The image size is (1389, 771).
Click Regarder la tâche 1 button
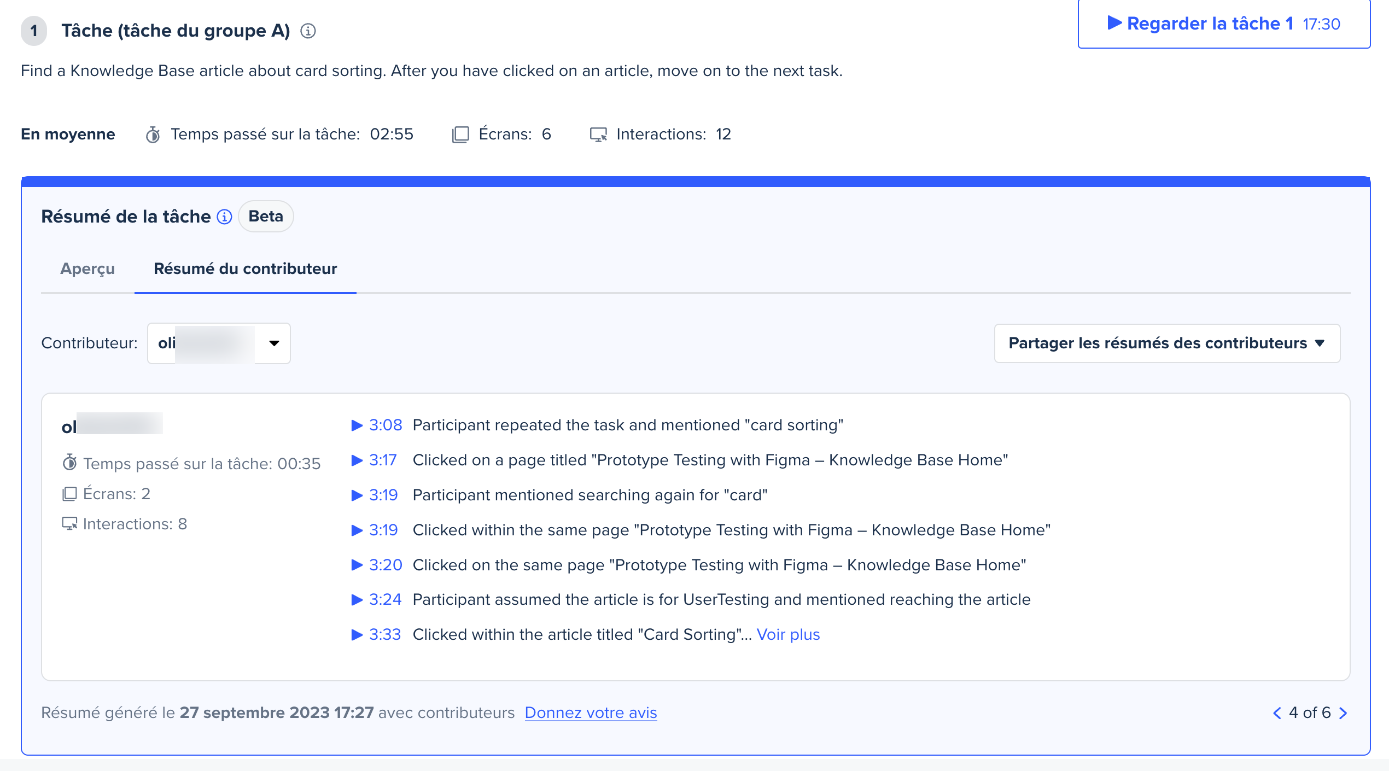pos(1223,24)
